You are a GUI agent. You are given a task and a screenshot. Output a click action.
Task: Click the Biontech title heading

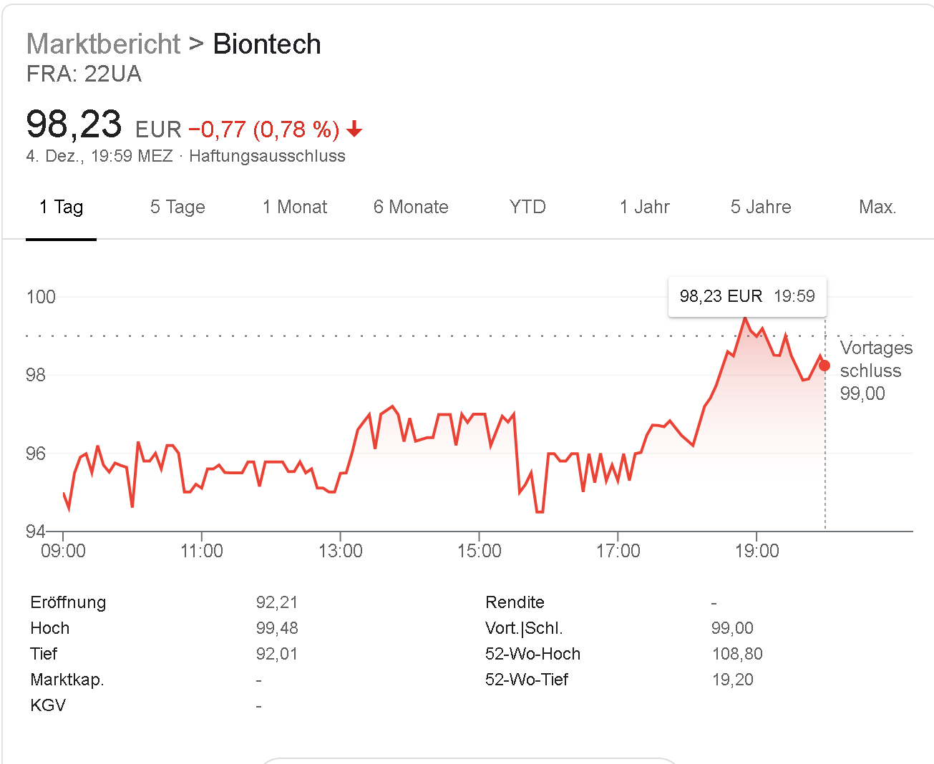tap(267, 44)
